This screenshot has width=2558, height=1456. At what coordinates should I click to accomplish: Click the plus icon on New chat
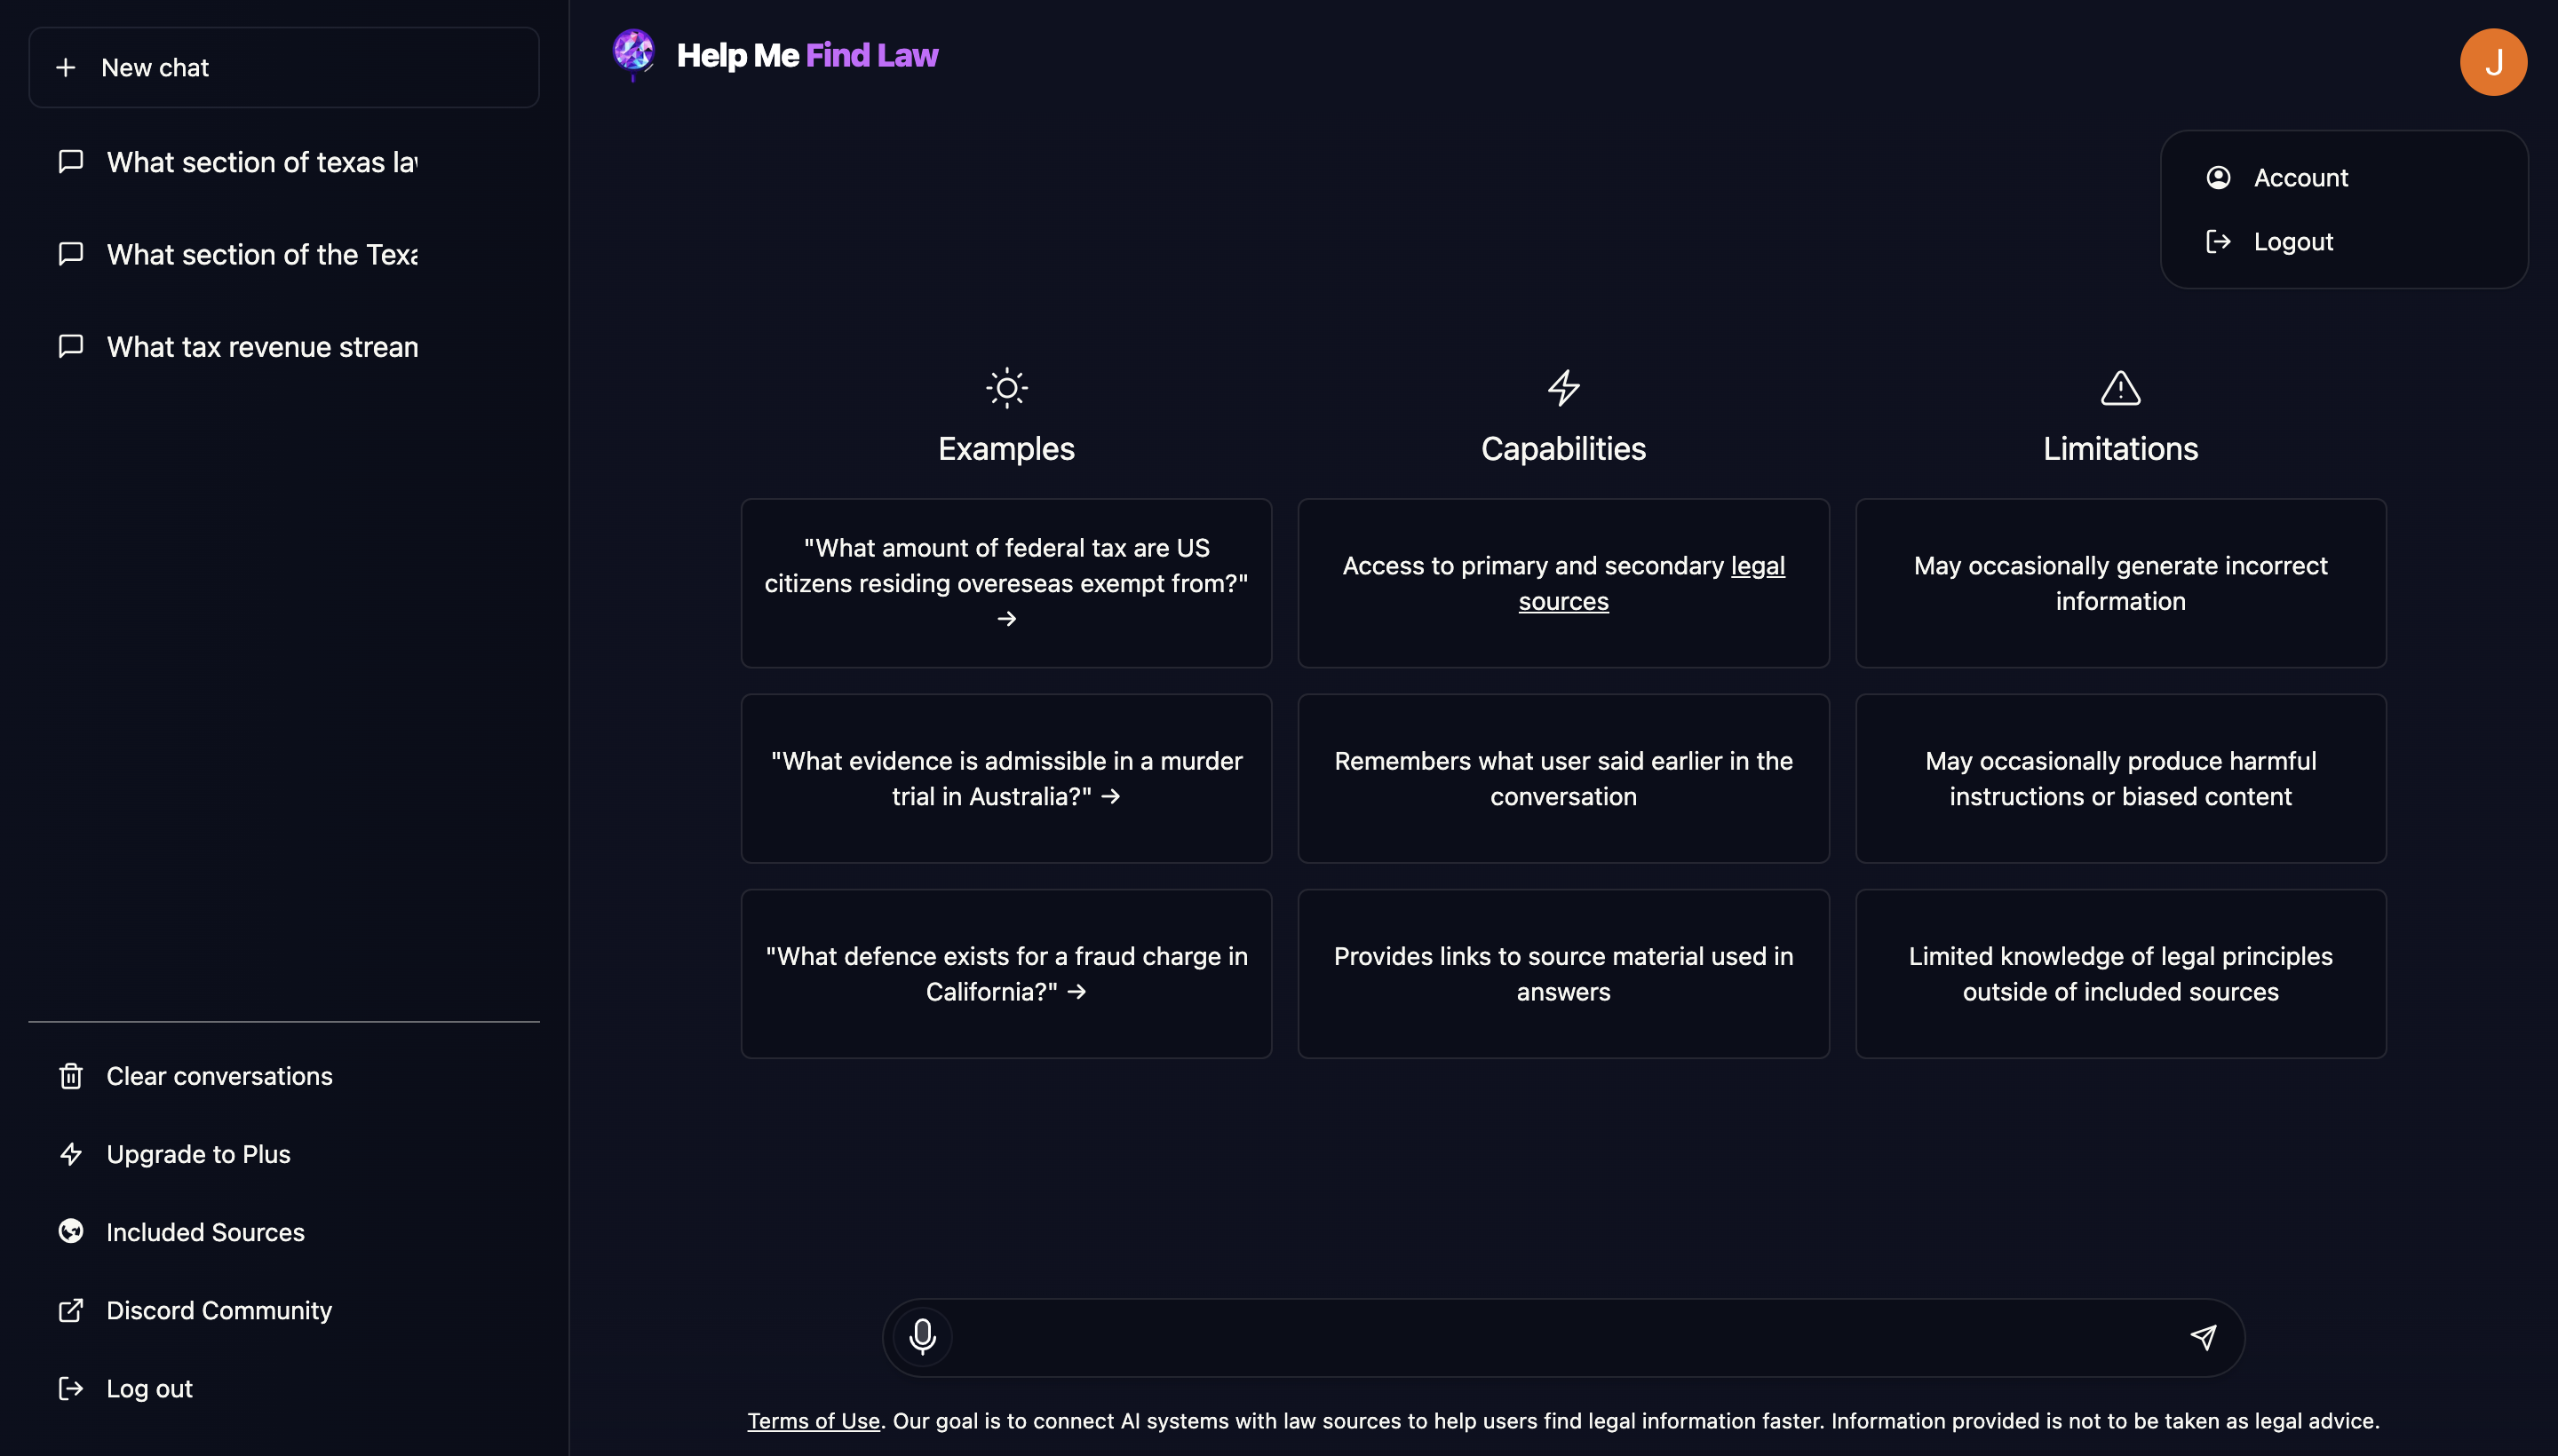point(66,67)
